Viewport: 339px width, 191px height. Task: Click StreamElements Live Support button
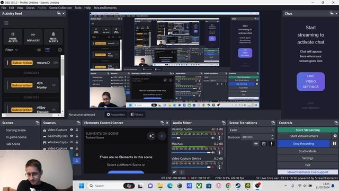click(307, 172)
